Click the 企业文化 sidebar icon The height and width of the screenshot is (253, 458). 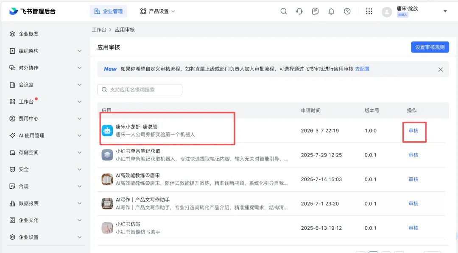(12, 220)
